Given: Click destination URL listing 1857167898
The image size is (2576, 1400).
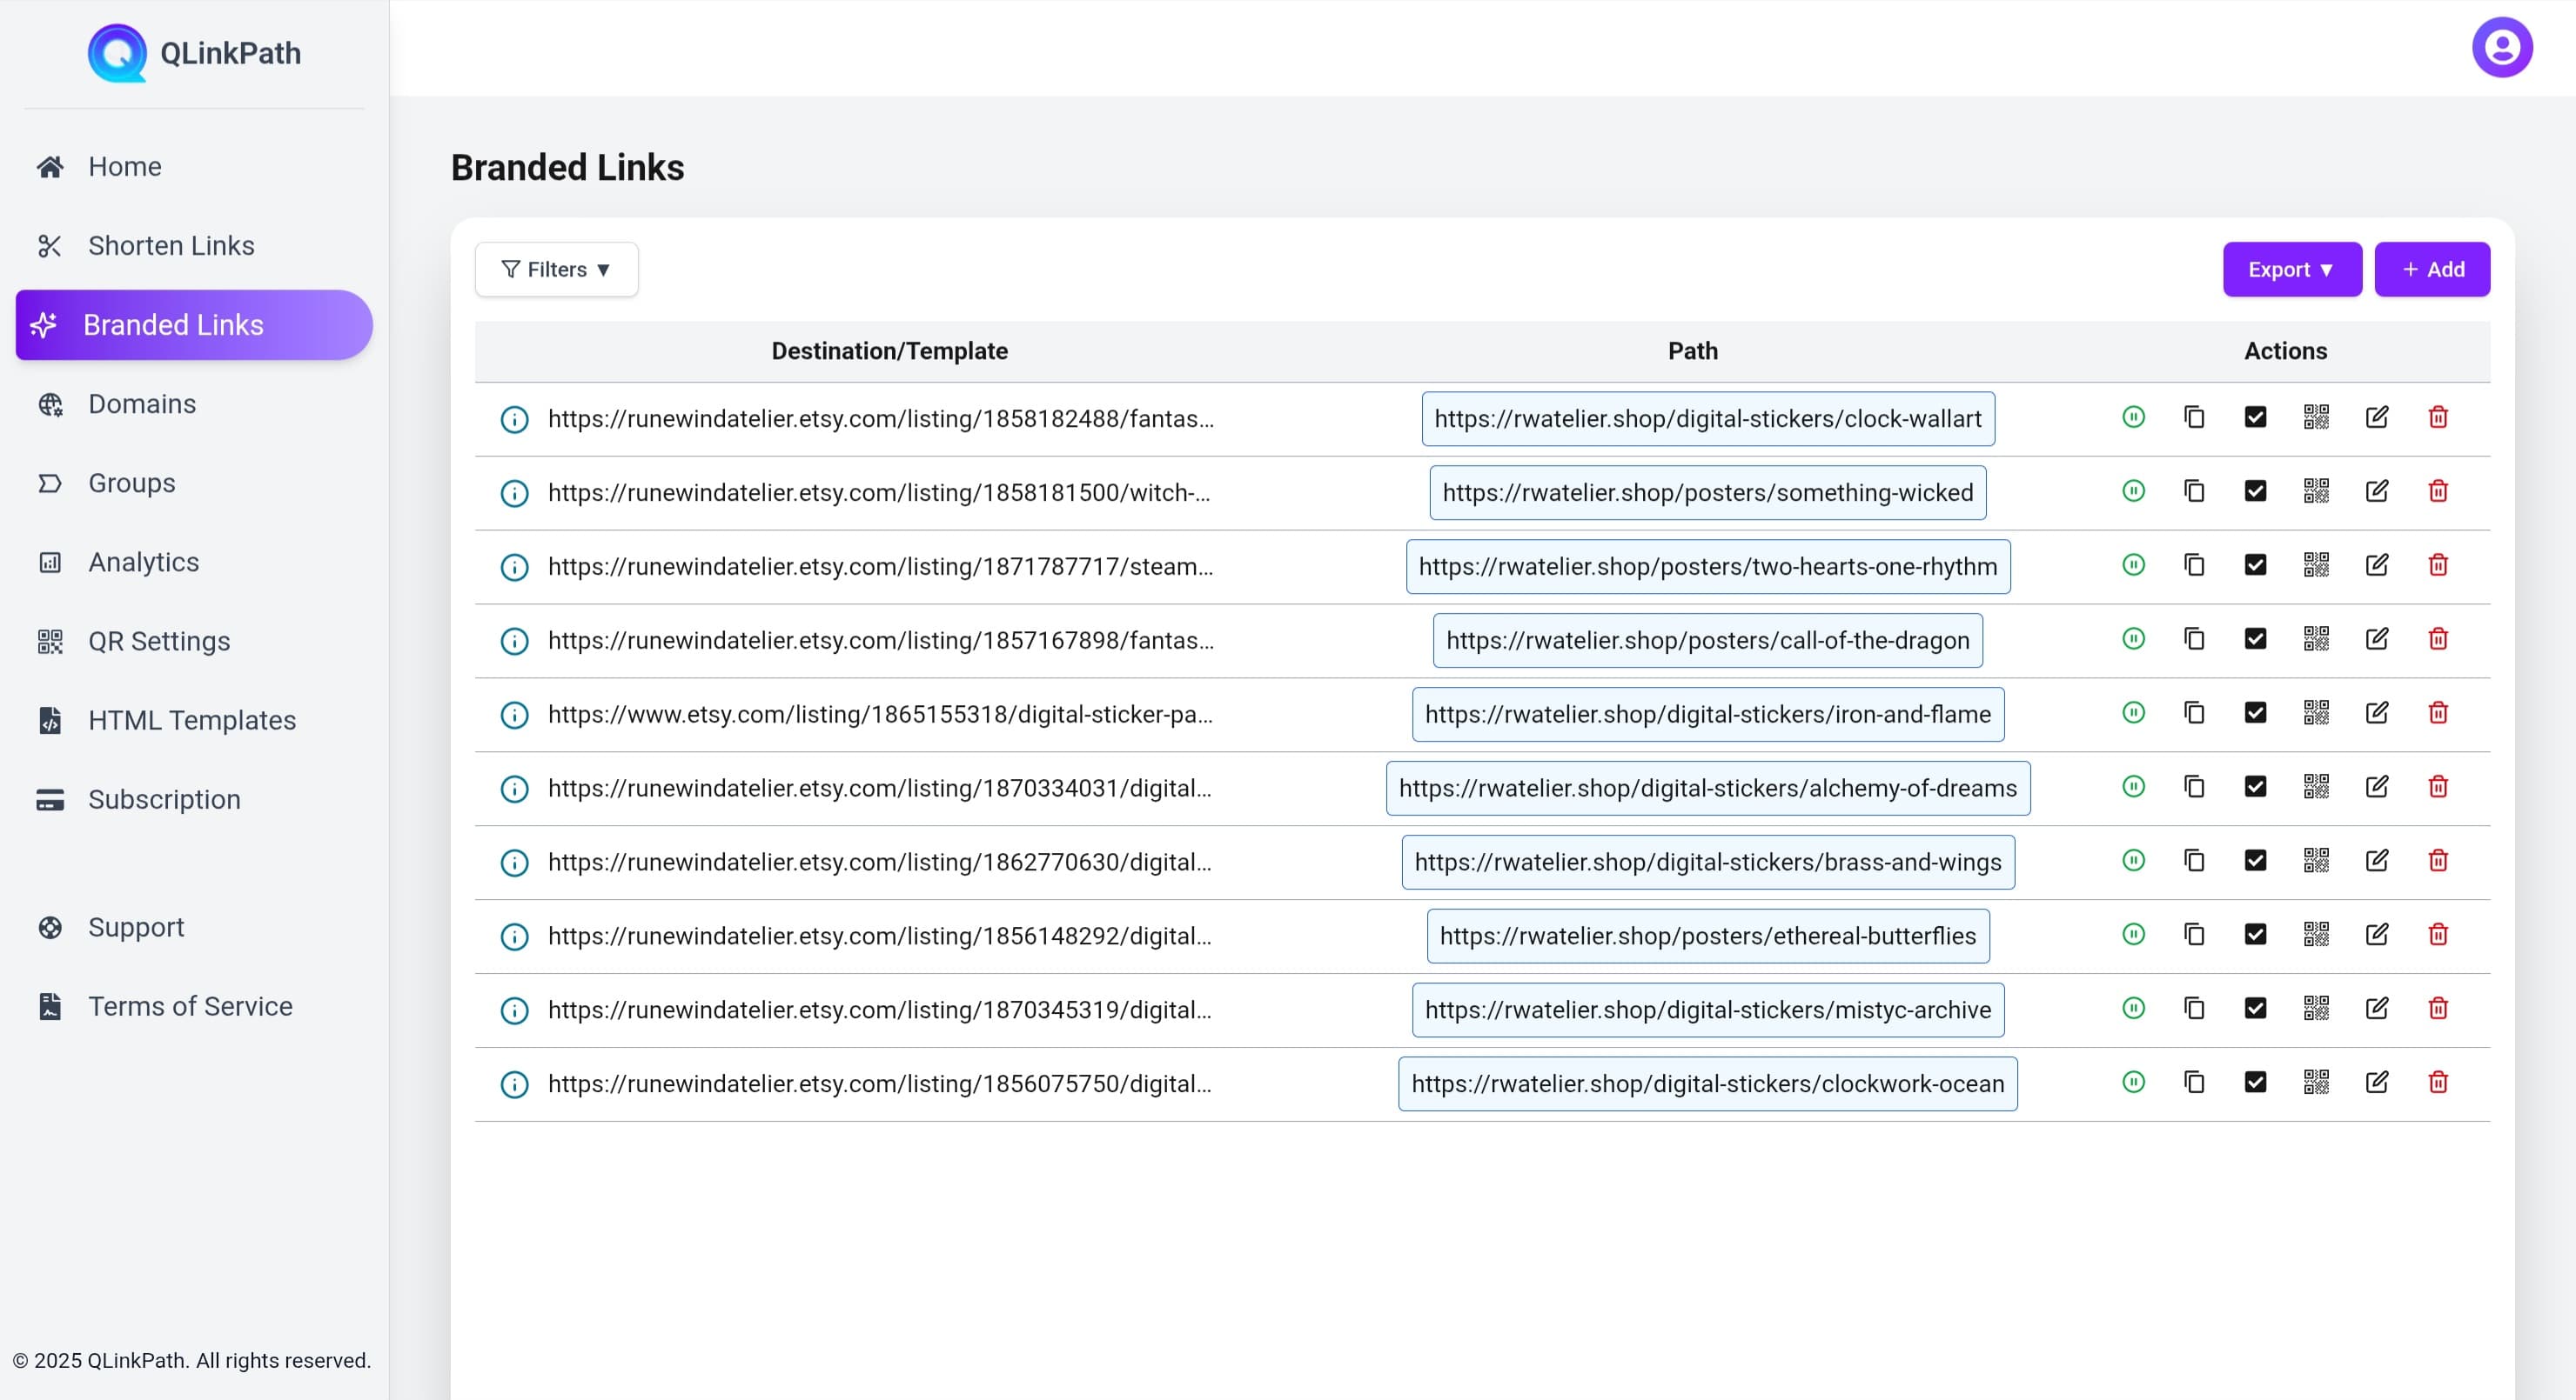Looking at the screenshot, I should (881, 642).
